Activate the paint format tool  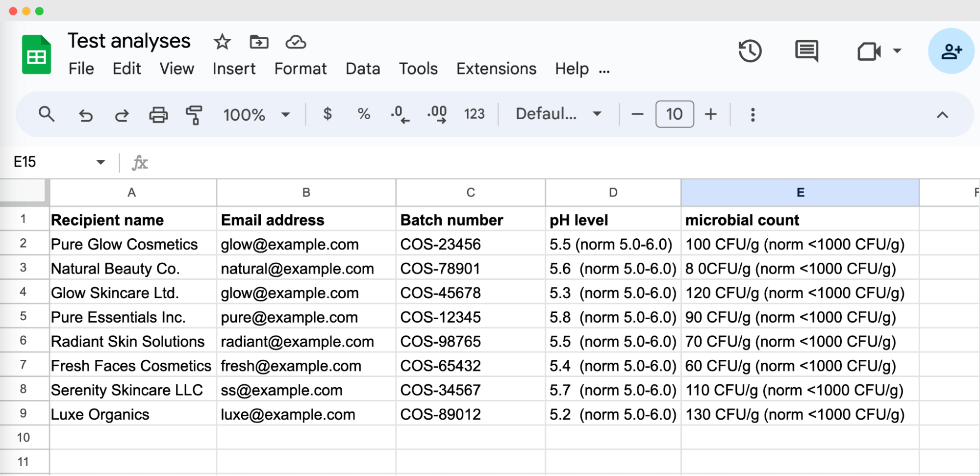194,115
